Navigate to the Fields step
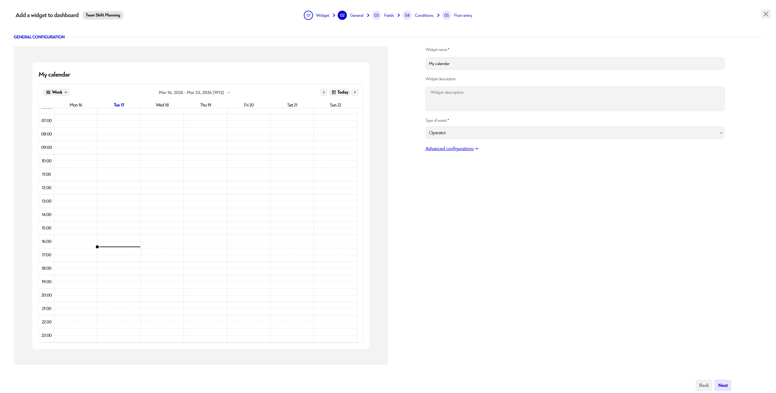 click(389, 15)
